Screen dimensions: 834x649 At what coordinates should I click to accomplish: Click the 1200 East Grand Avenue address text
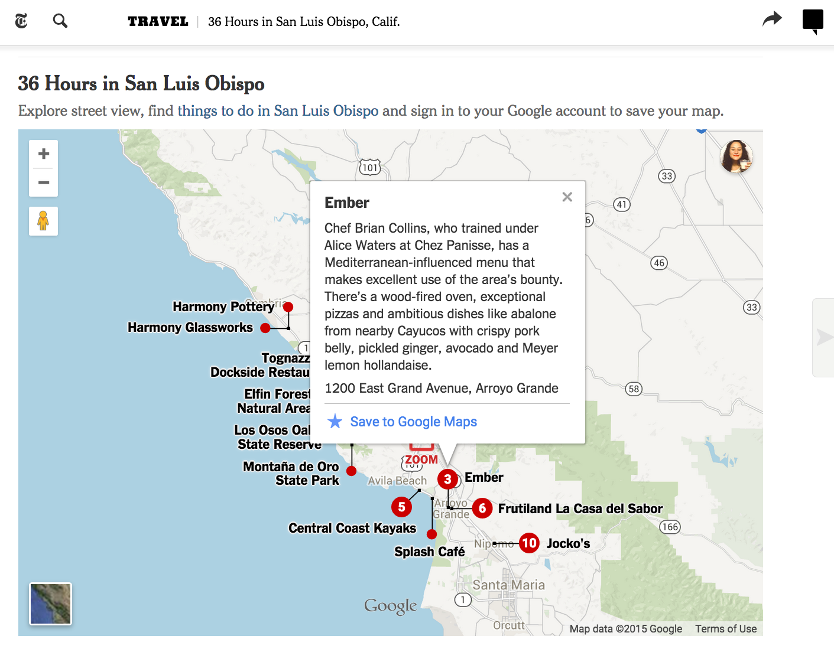[x=442, y=388]
